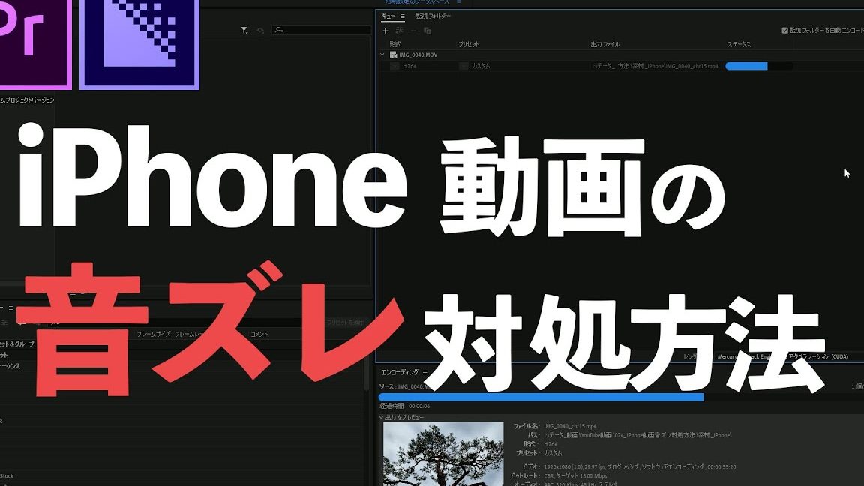Open the H.264 format dropdown in queue row

394,66
